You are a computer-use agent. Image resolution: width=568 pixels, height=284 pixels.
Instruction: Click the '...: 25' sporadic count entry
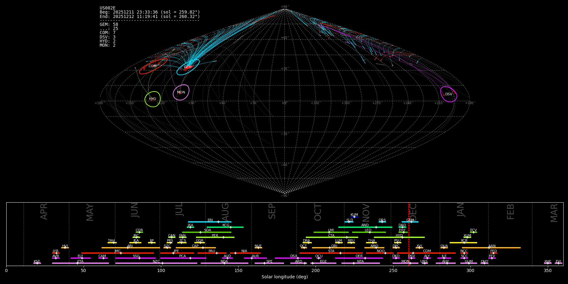coord(109,29)
